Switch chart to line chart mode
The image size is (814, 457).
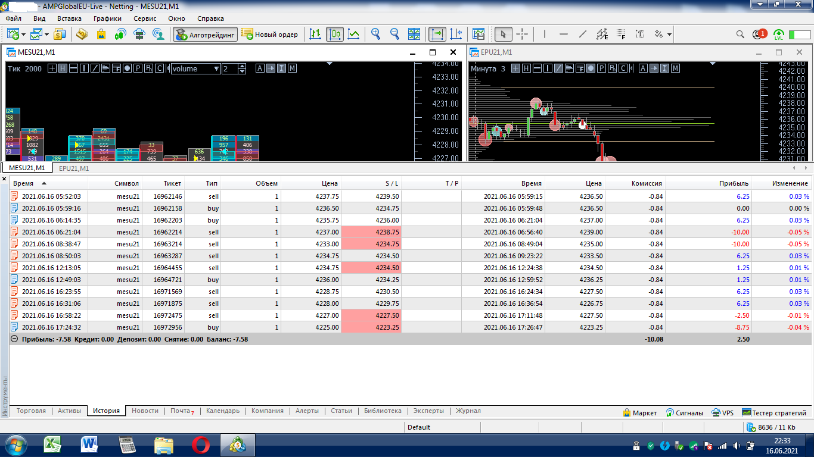coord(354,34)
